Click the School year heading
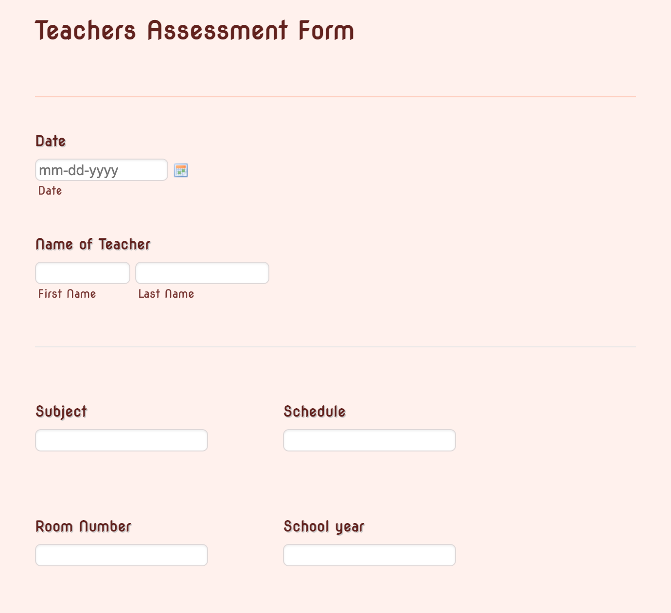This screenshot has width=671, height=613. pyautogui.click(x=324, y=526)
